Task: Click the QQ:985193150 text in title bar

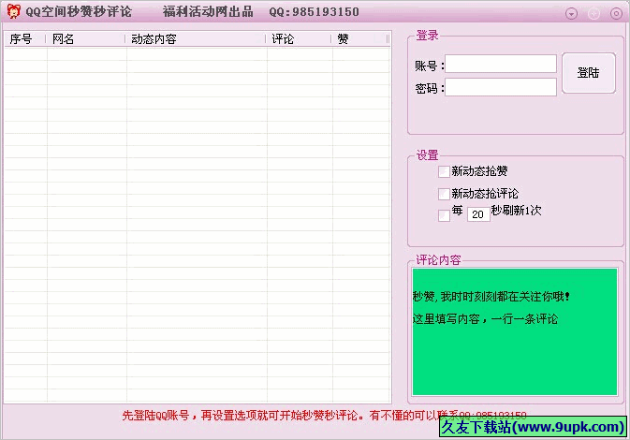Action: 314,11
